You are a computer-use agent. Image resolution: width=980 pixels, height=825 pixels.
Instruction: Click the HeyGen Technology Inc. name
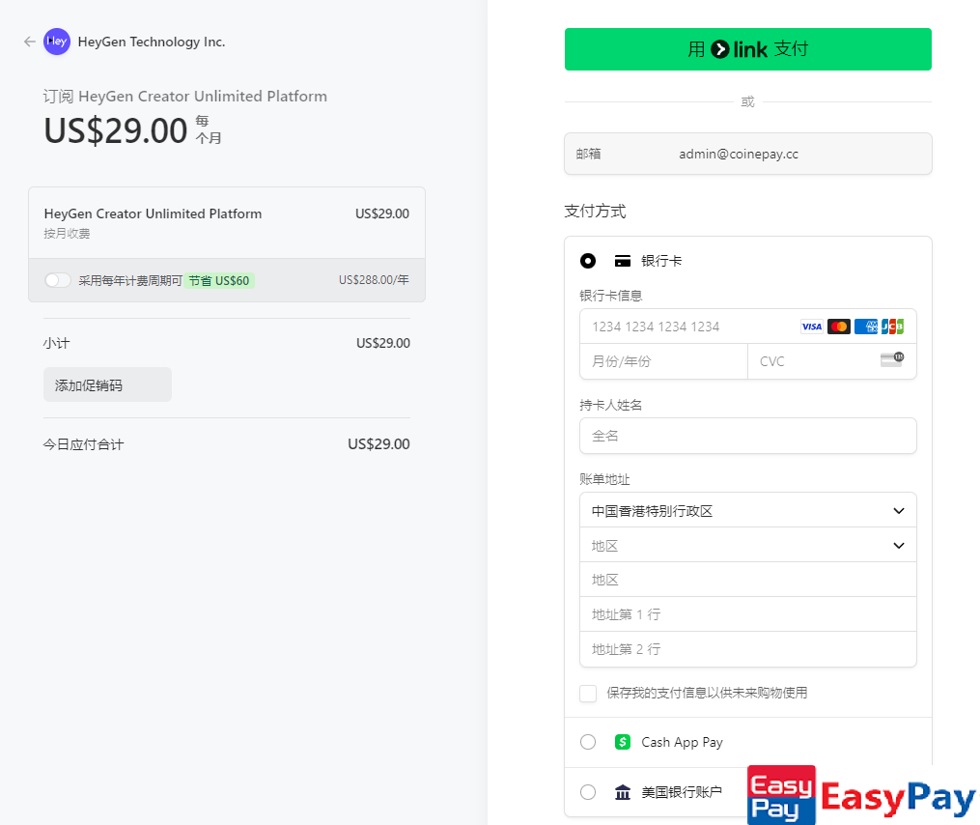(x=152, y=42)
